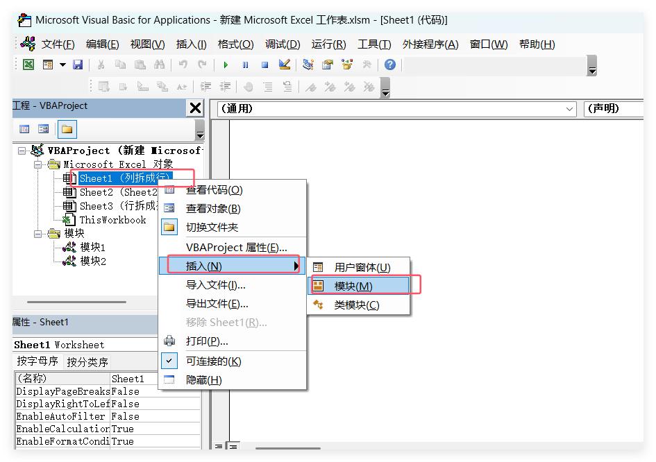Open the 视图(V) menu
656x462 pixels.
147,44
